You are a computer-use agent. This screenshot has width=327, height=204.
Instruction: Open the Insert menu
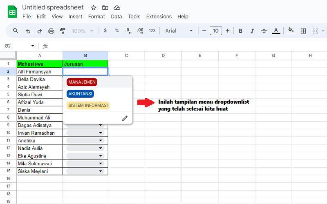pyautogui.click(x=75, y=17)
